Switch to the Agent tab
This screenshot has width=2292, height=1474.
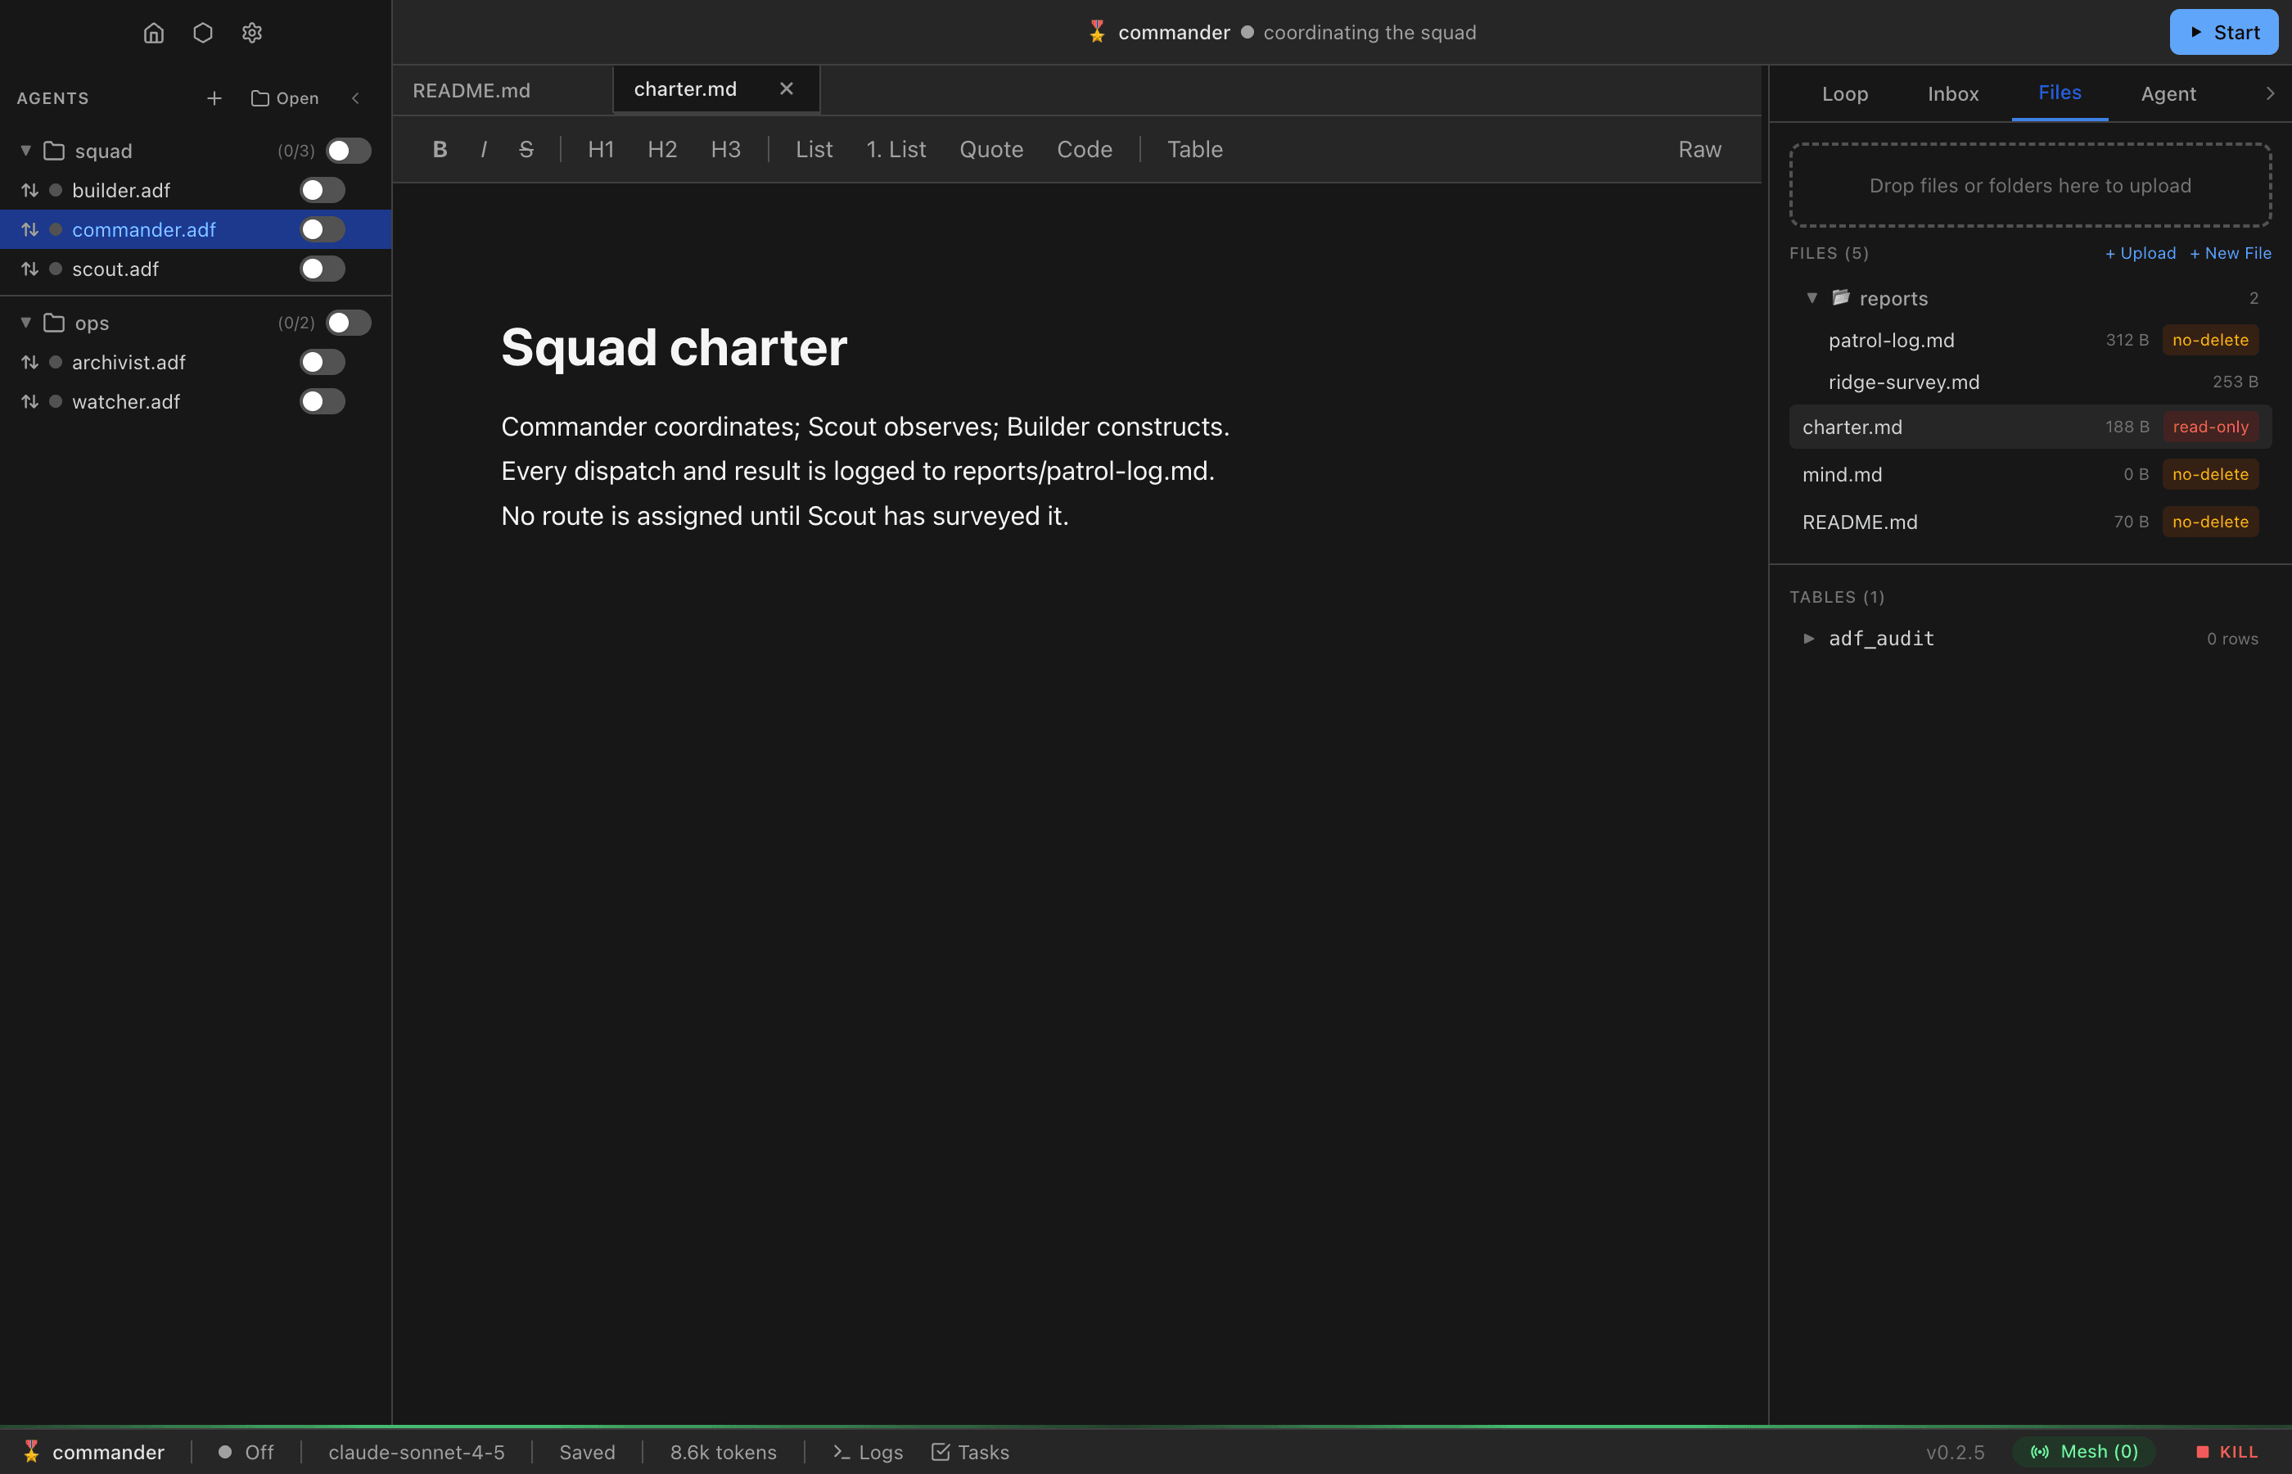point(2168,94)
